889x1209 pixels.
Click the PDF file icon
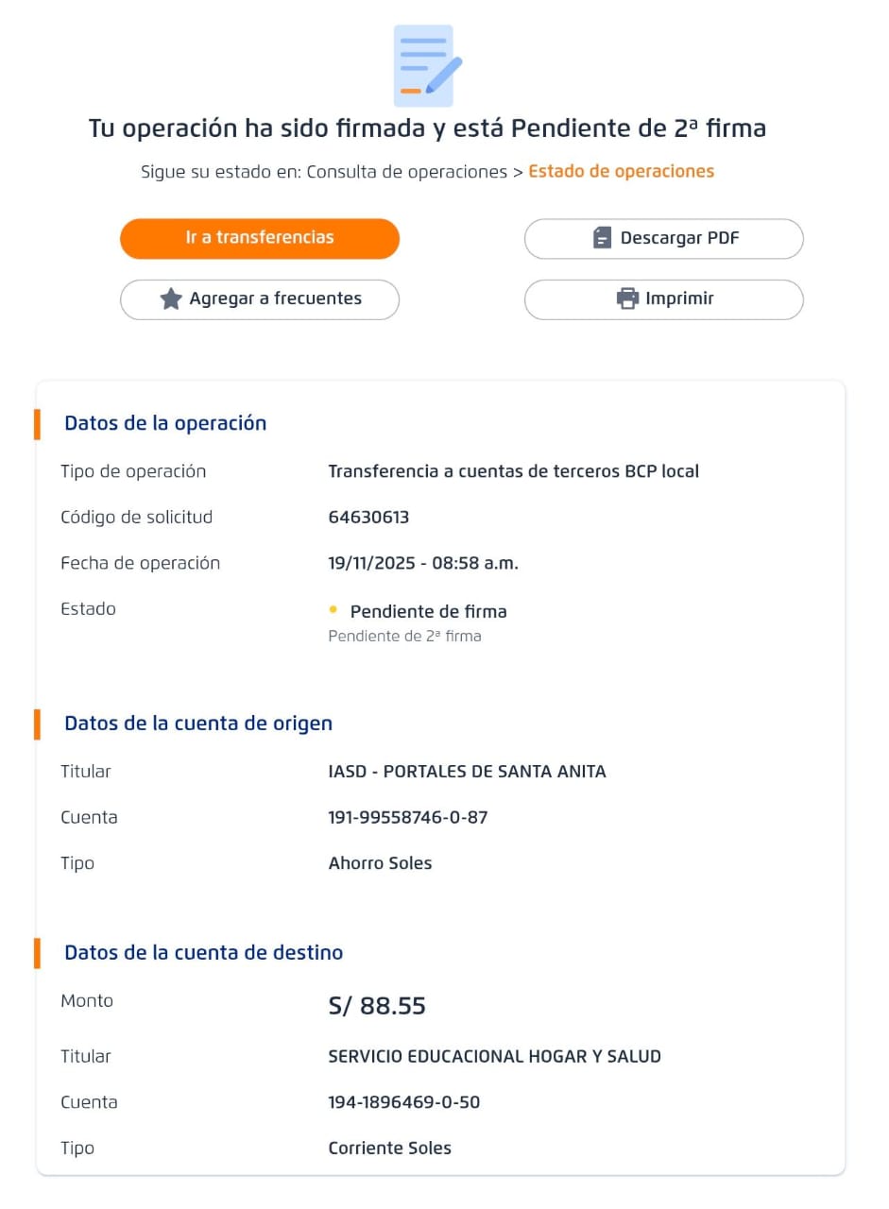(x=602, y=238)
